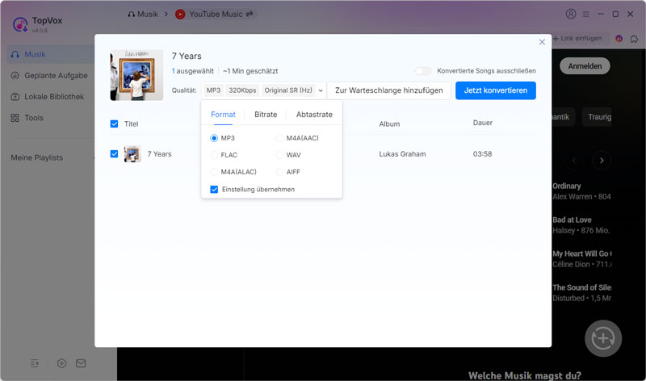Close the conversion dialog with the X
The height and width of the screenshot is (381, 646).
(x=542, y=42)
